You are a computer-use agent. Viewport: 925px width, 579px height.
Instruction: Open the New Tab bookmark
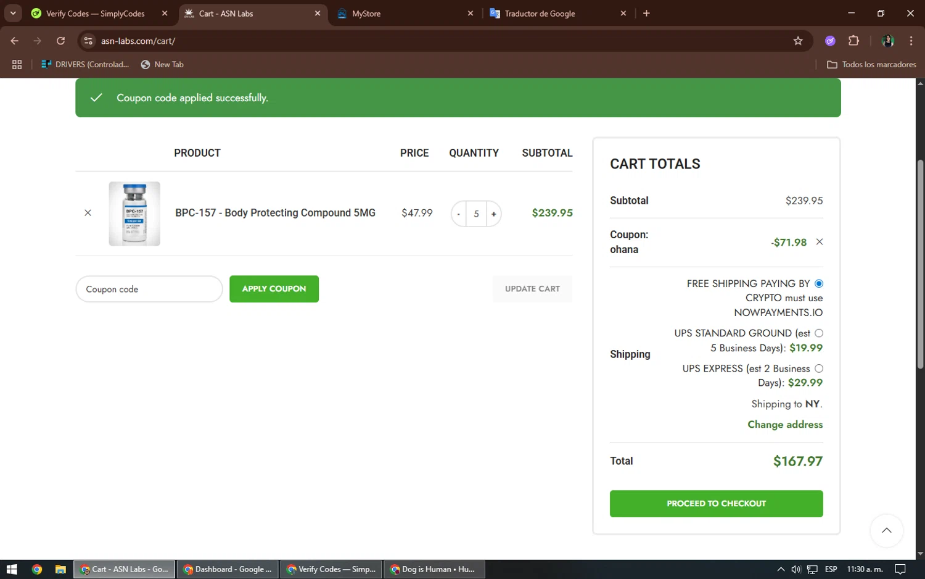pos(162,64)
